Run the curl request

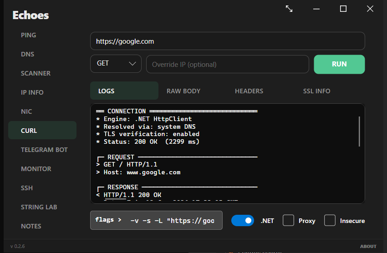point(339,64)
